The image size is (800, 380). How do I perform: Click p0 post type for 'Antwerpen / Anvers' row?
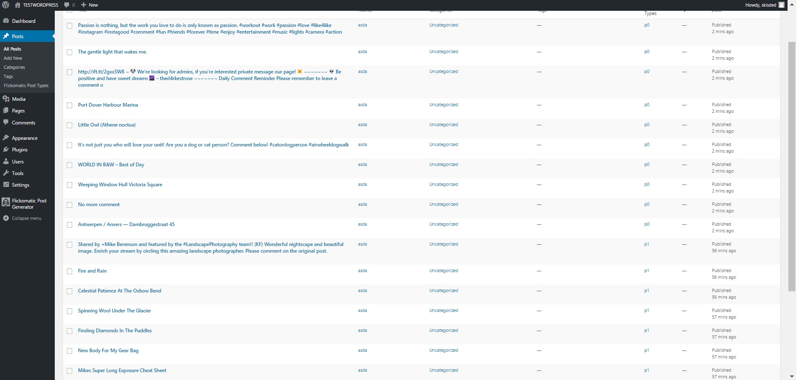coord(646,224)
